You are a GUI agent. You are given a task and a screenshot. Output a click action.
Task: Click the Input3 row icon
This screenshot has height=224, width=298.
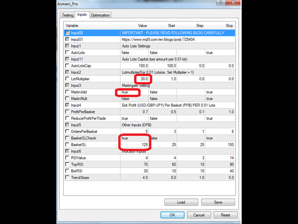(67, 85)
